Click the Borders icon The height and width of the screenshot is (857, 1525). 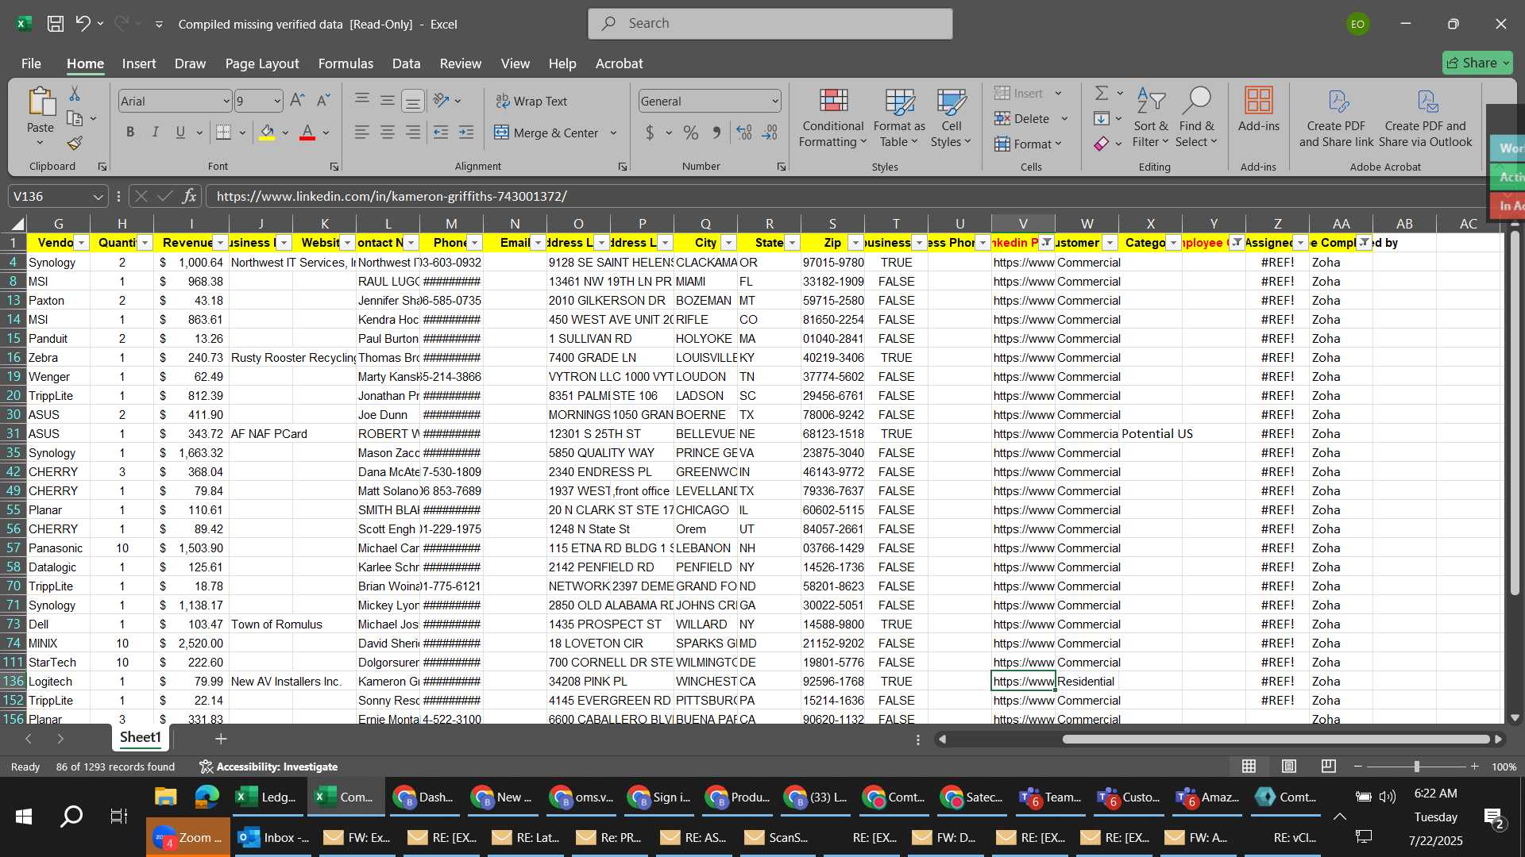(224, 133)
